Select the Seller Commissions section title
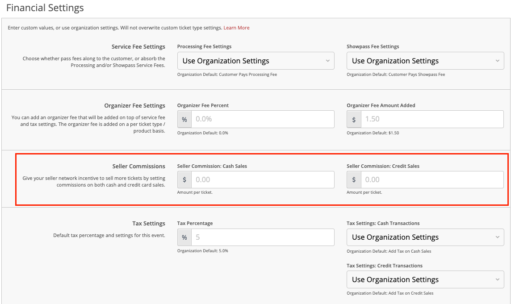 pos(139,166)
